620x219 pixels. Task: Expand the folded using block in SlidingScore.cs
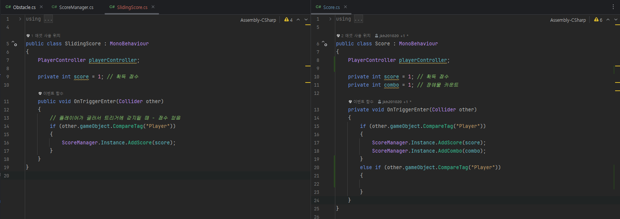point(20,19)
